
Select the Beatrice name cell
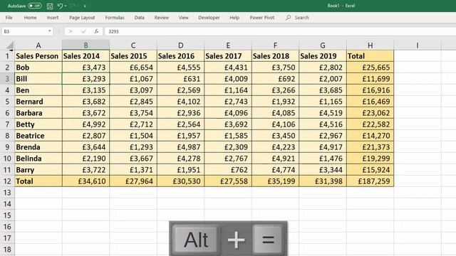tap(38, 136)
